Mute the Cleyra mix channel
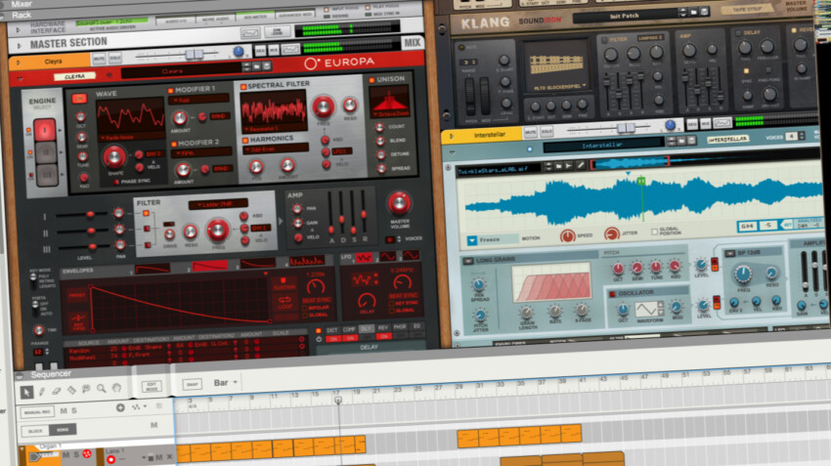831x466 pixels. point(99,59)
